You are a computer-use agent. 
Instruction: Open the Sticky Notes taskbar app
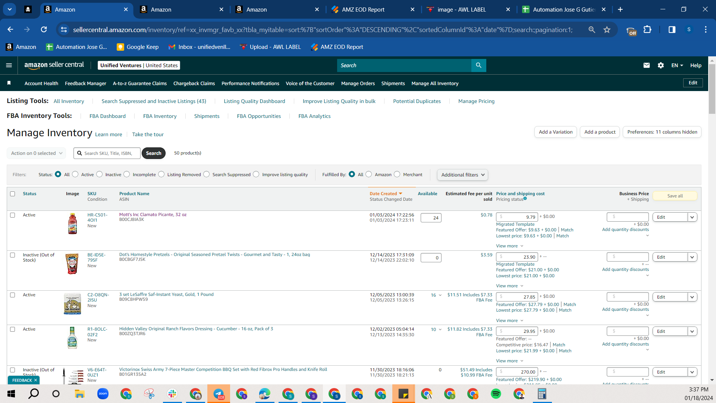[403, 394]
